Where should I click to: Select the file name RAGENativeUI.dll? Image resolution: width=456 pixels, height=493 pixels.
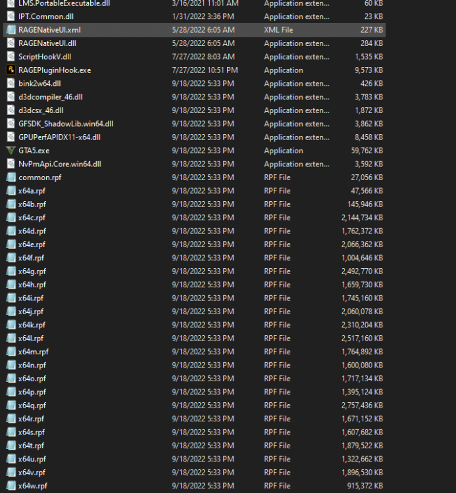(x=47, y=43)
